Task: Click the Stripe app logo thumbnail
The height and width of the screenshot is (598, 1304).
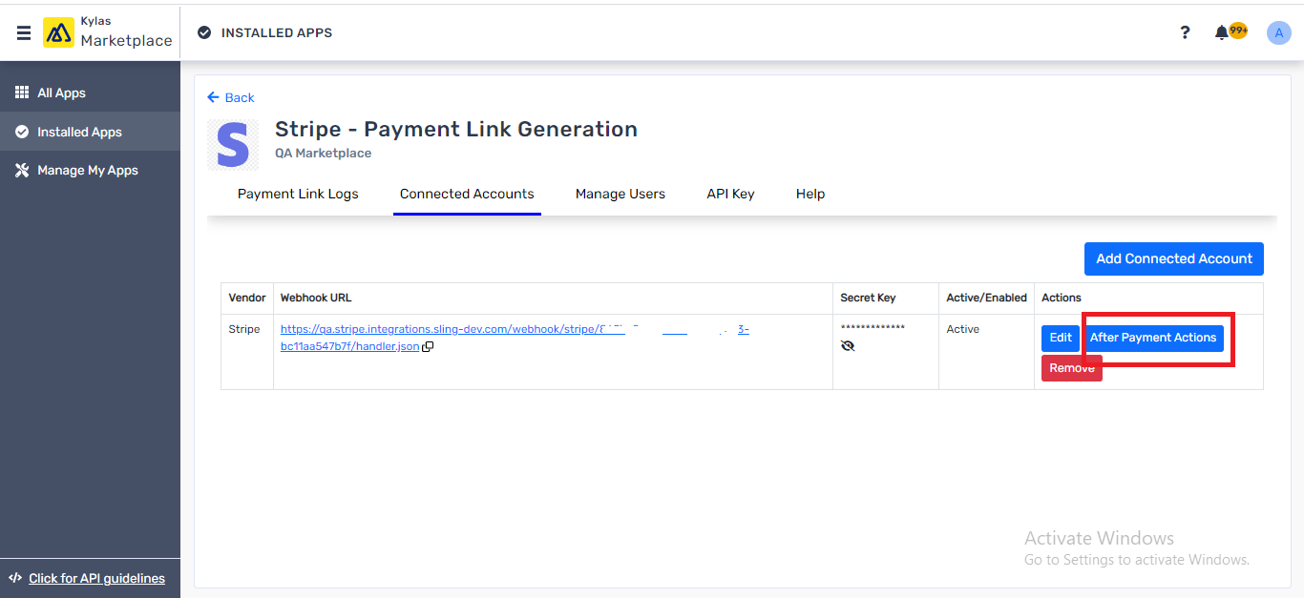Action: point(232,144)
